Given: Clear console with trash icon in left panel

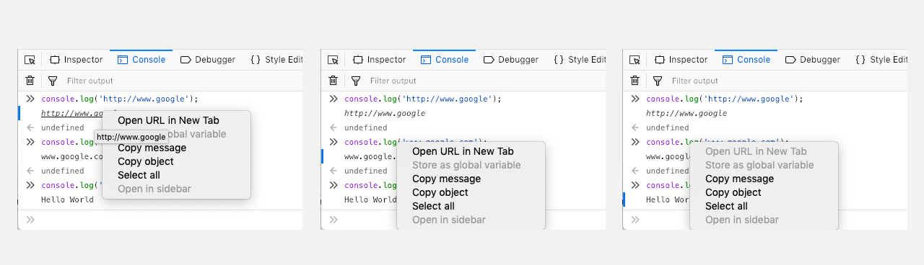Looking at the screenshot, I should (30, 81).
